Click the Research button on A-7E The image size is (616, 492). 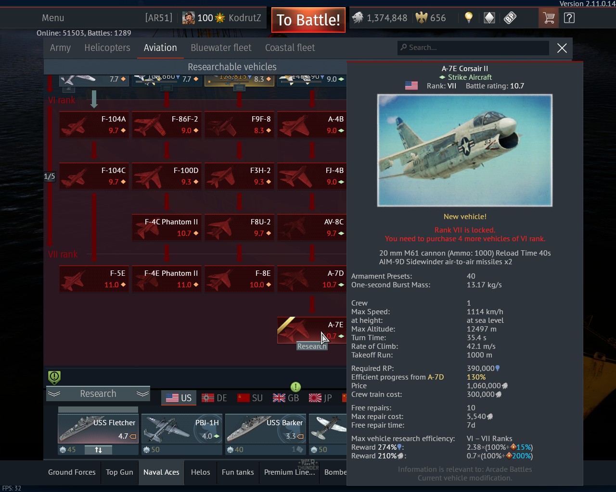312,346
